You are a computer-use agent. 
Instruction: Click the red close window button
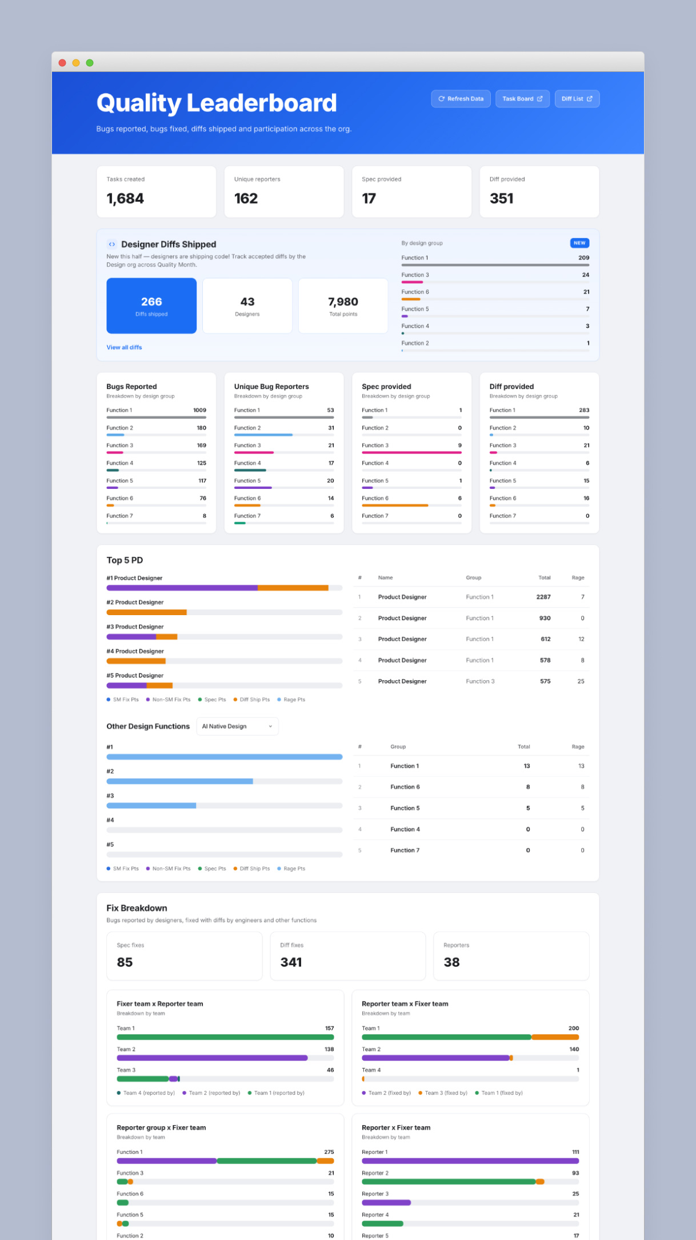[x=62, y=63]
